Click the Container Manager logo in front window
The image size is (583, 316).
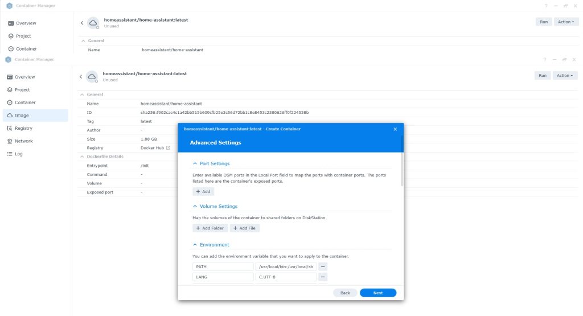pyautogui.click(x=8, y=59)
